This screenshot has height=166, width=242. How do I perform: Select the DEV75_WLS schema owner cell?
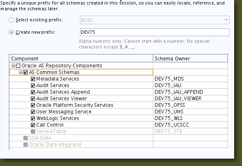point(190,118)
